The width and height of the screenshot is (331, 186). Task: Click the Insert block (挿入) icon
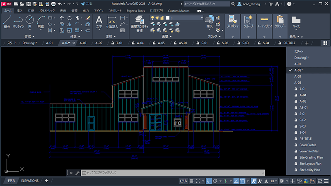[x=209, y=22]
